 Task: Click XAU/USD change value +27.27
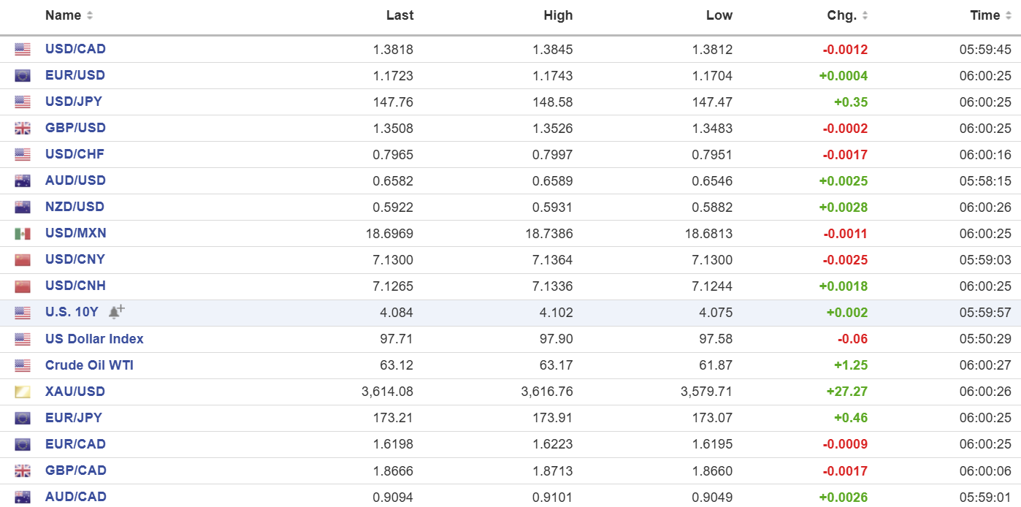click(847, 392)
